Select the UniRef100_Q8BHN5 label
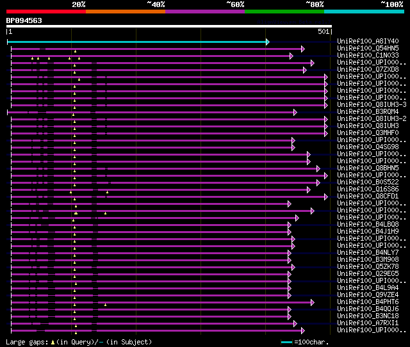 368,168
